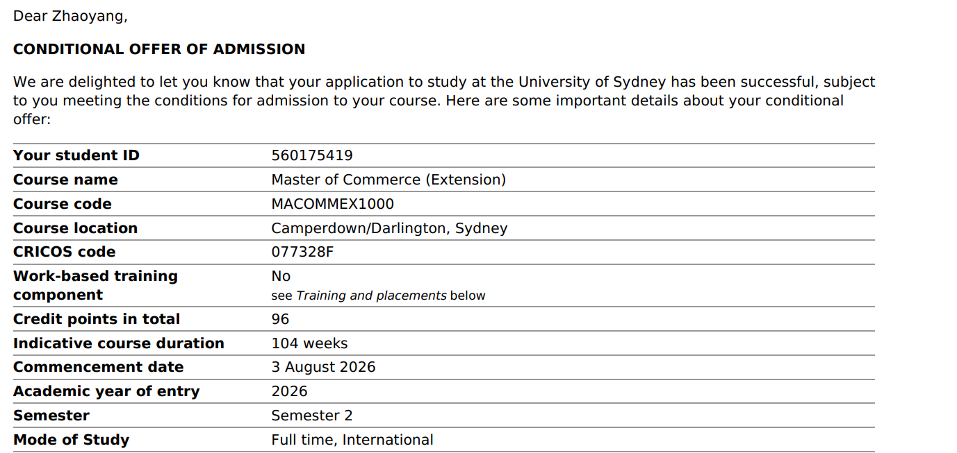Click the course name Master of Commerce (Extension)

click(388, 180)
